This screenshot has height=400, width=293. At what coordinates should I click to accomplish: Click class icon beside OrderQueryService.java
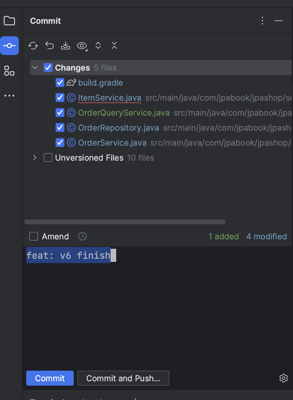click(x=71, y=113)
